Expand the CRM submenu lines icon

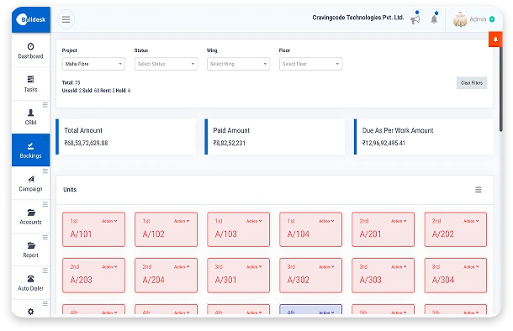[45, 105]
